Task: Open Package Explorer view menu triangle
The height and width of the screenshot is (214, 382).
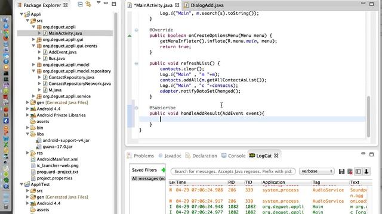Action: pos(98,2)
